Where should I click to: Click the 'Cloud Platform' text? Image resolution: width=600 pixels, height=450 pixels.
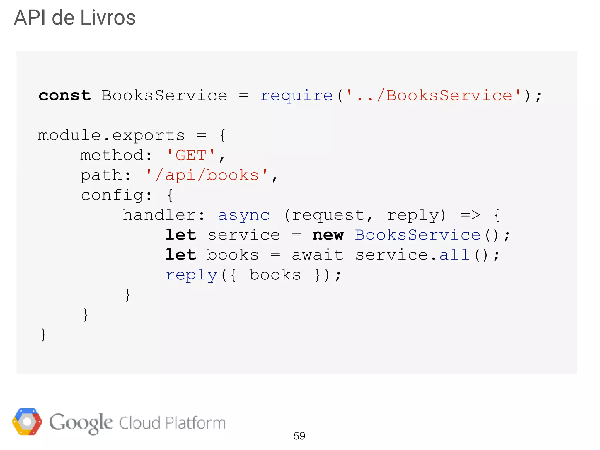(x=172, y=423)
